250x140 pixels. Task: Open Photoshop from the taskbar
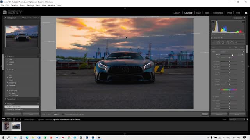tap(87, 137)
